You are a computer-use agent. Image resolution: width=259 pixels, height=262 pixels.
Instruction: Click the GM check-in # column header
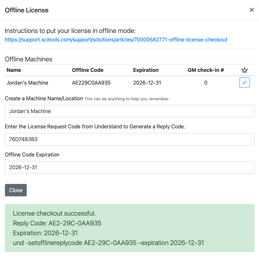[x=206, y=70]
